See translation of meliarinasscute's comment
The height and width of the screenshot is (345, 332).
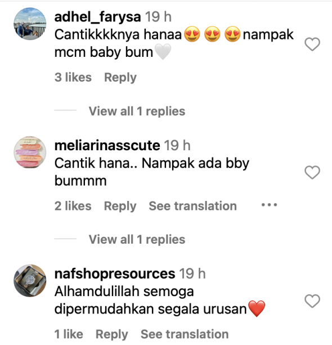click(193, 206)
